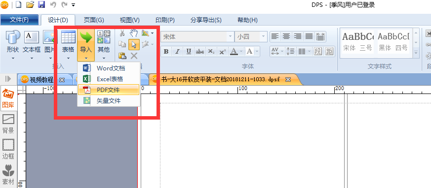Switch to the 页面(G) ribbon tab
This screenshot has height=188, width=431.
pos(94,20)
